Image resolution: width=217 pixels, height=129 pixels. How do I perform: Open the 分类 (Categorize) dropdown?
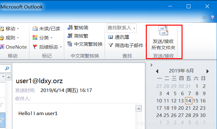tap(42, 38)
